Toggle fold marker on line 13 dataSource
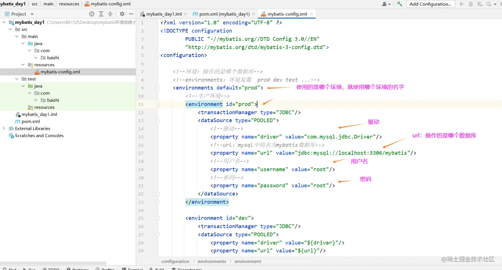The width and height of the screenshot is (502, 270). [x=158, y=121]
